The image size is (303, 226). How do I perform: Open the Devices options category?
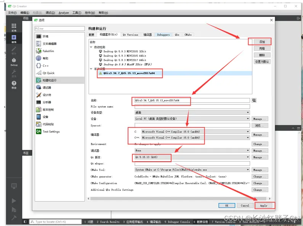pyautogui.click(x=60, y=117)
